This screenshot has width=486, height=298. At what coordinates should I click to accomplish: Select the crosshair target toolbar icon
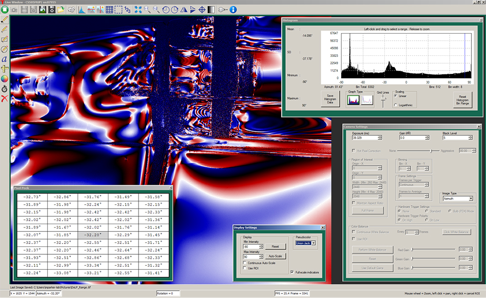pyautogui.click(x=202, y=9)
